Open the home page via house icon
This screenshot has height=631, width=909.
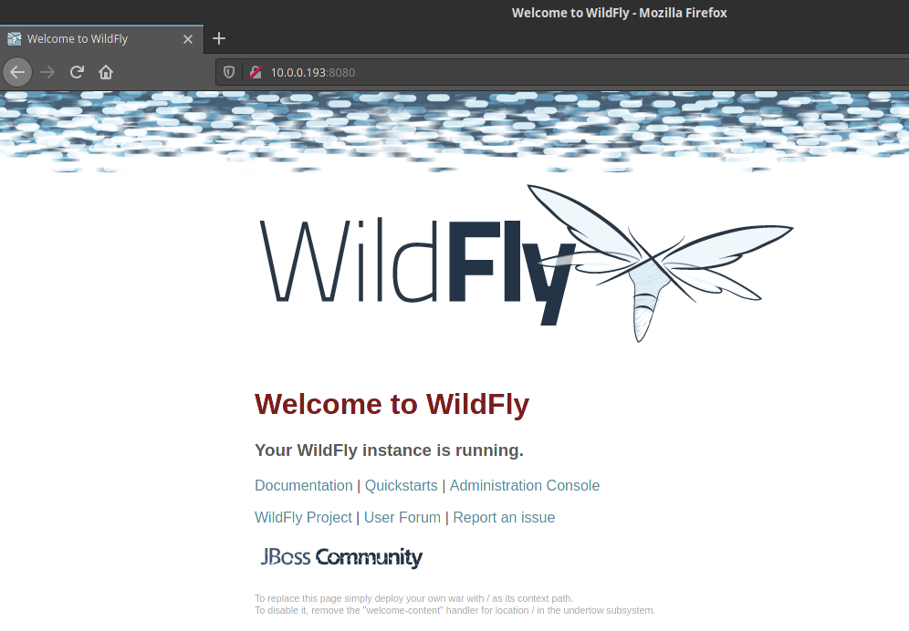[106, 72]
